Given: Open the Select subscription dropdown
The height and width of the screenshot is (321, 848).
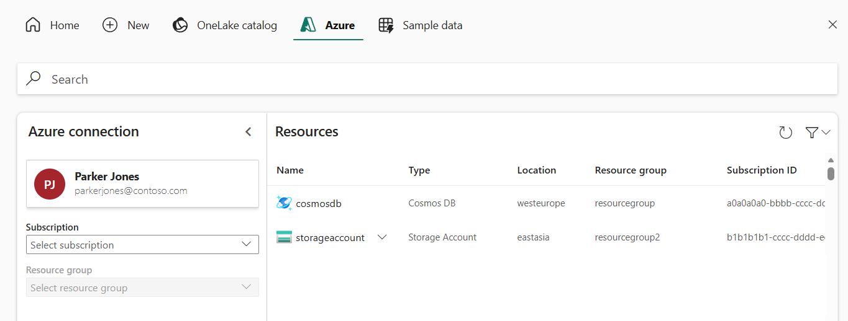Looking at the screenshot, I should (x=142, y=245).
